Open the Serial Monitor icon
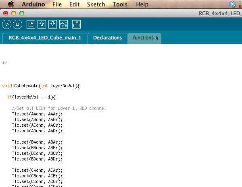Screen dimensions: 242x187 click(x=76, y=24)
